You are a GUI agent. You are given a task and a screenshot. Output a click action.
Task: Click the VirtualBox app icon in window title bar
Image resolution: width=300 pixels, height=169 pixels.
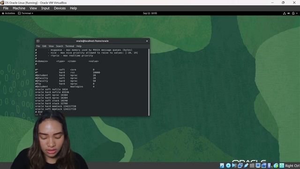(x=2, y=2)
